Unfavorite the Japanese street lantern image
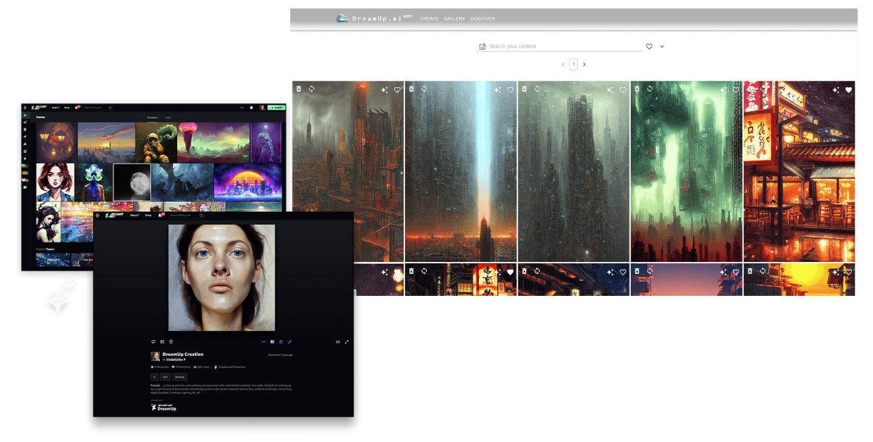Viewport: 873px width, 442px height. tap(849, 90)
